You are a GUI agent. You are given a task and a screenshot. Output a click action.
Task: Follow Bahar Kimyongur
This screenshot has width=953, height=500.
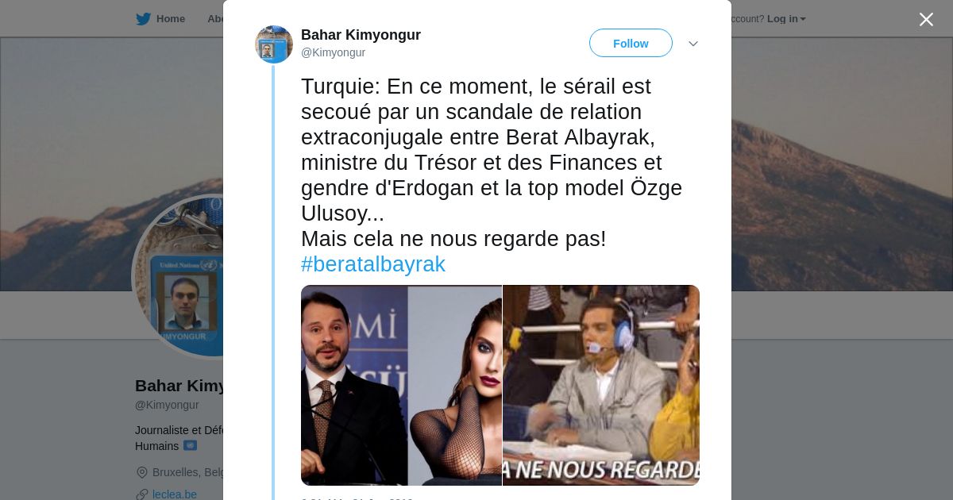click(631, 44)
